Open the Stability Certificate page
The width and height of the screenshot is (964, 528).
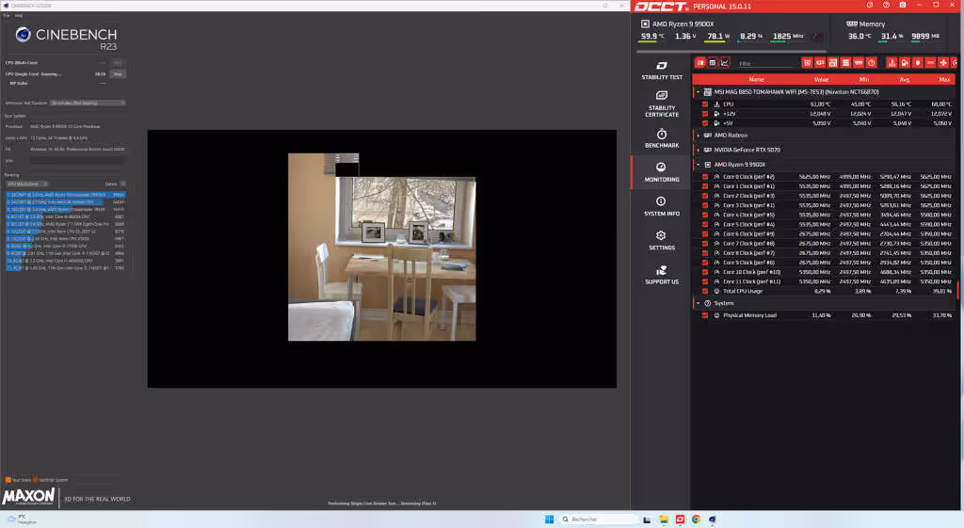[x=662, y=104]
